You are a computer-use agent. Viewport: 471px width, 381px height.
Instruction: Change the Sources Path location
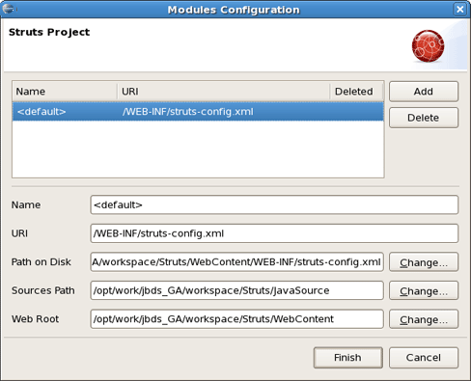[424, 290]
